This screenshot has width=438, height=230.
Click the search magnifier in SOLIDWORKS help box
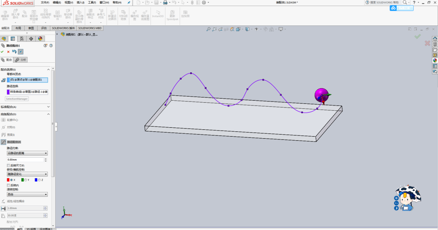point(405,2)
